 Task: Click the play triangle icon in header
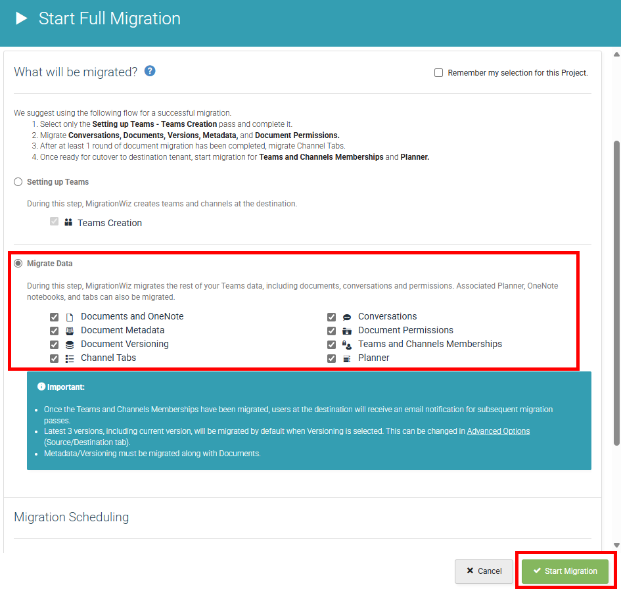pos(22,18)
